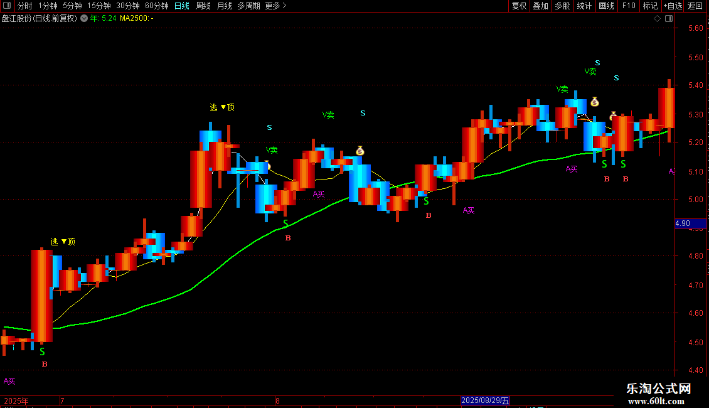Viewport: 709px width, 408px height.
Task: Select the 5分钟 period
Action: click(72, 6)
